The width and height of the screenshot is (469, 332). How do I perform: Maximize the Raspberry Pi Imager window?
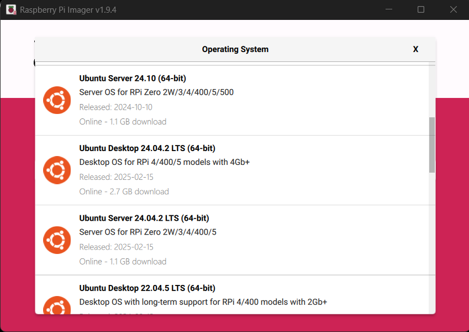pyautogui.click(x=421, y=9)
